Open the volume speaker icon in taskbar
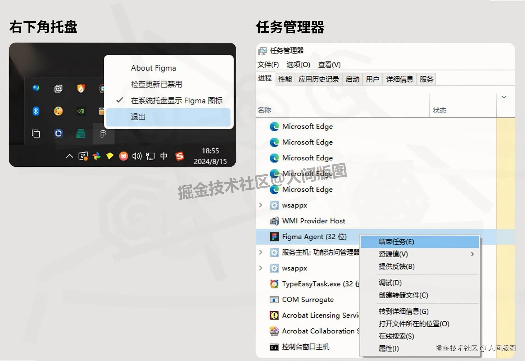 click(137, 156)
